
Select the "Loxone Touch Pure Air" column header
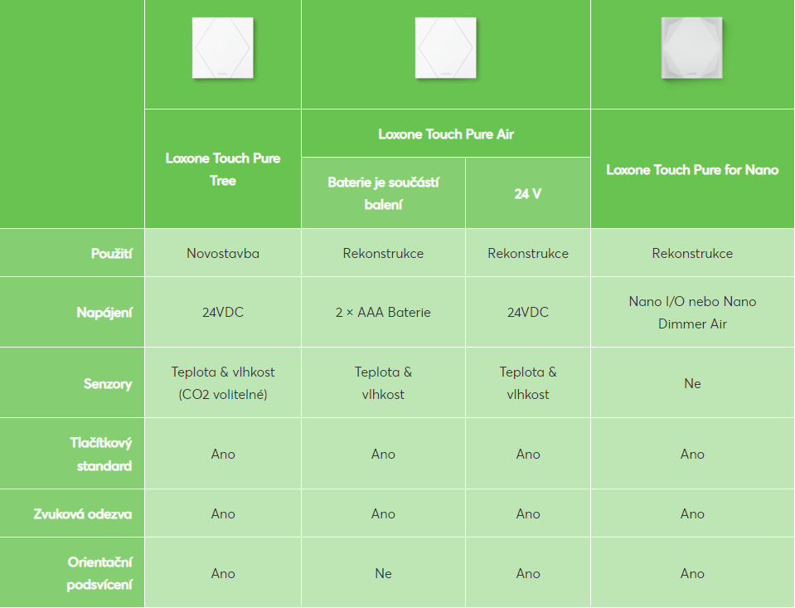pyautogui.click(x=446, y=134)
